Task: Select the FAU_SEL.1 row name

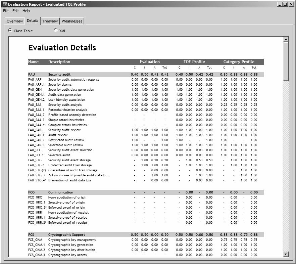Action: point(36,155)
